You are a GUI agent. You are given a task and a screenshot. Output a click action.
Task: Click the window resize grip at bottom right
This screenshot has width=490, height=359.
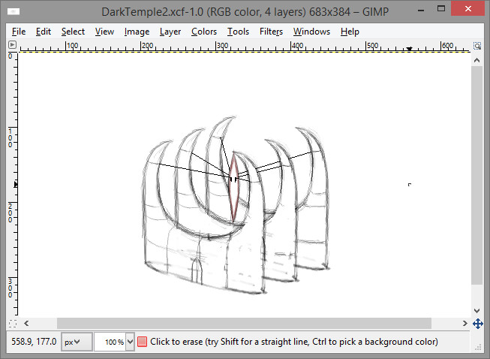click(478, 348)
